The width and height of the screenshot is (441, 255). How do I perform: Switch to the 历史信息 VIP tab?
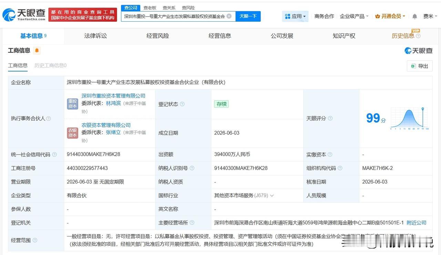(403, 36)
